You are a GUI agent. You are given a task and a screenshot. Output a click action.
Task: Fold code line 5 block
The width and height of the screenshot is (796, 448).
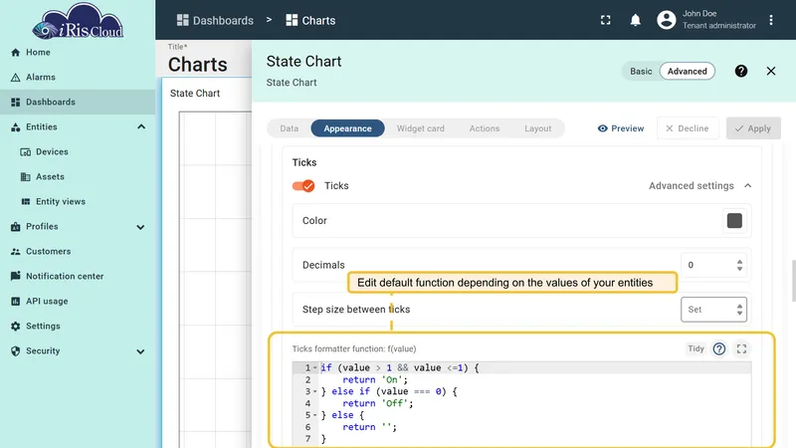pyautogui.click(x=315, y=415)
